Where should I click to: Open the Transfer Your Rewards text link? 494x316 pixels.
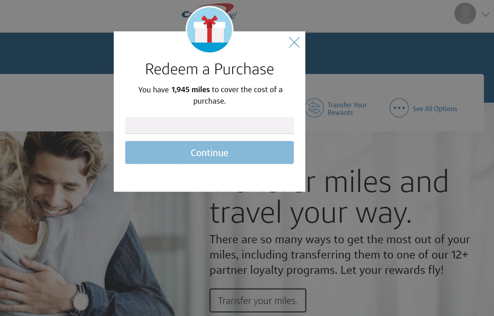347,108
